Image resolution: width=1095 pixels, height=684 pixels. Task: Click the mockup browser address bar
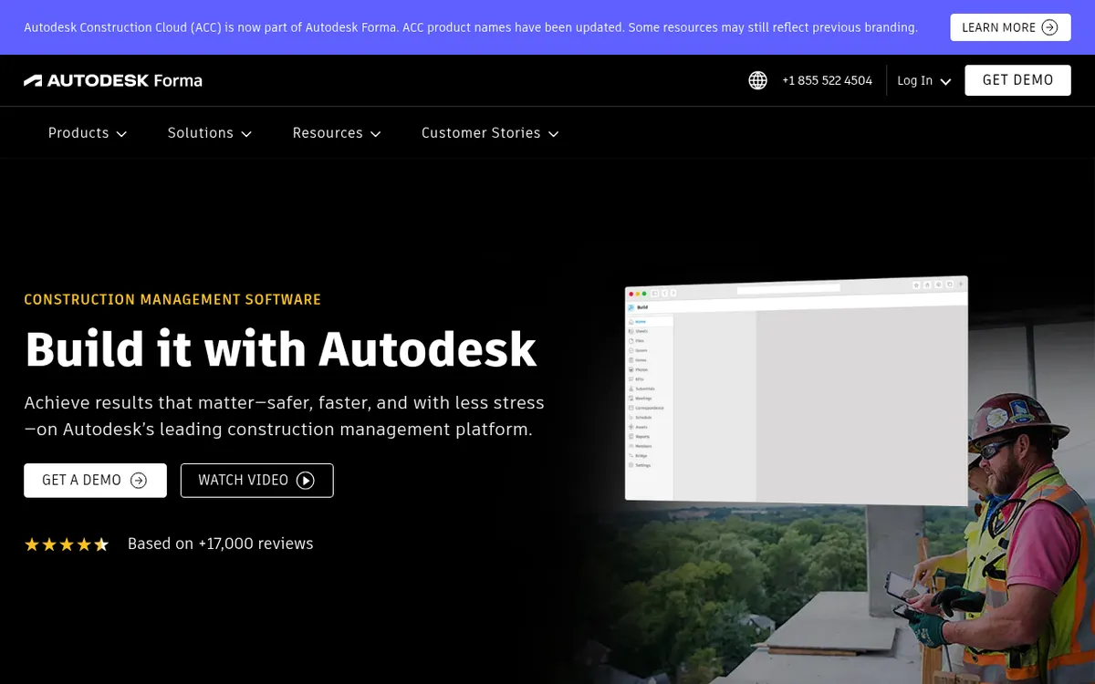click(788, 289)
